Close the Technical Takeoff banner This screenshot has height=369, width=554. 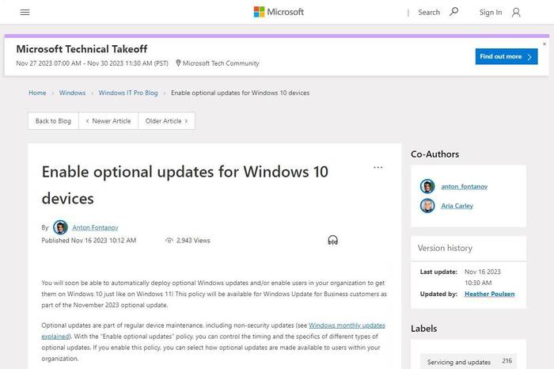[x=545, y=44]
